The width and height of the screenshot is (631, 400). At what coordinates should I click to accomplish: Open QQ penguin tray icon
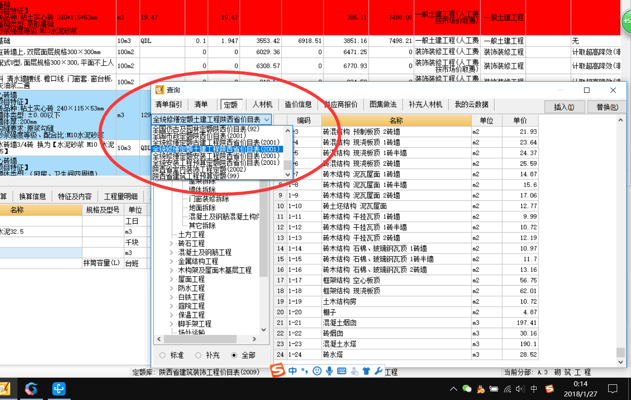click(480, 389)
